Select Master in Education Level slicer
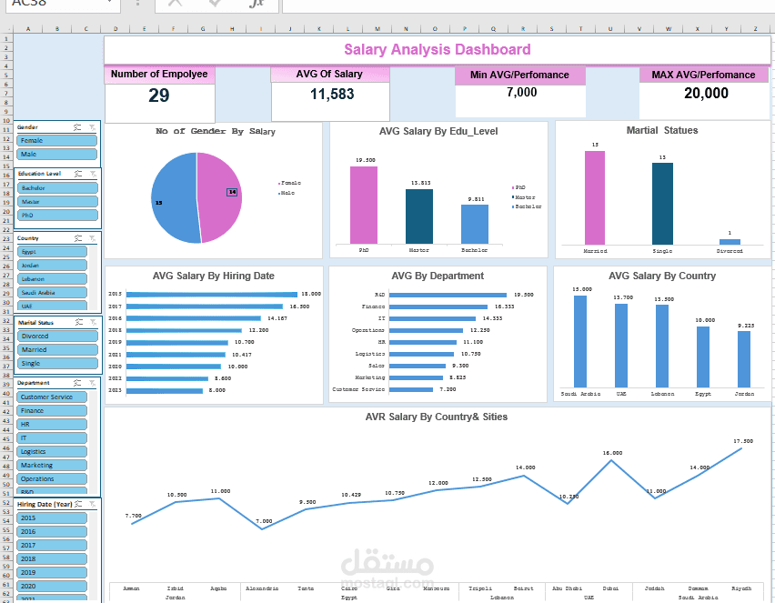 click(57, 202)
